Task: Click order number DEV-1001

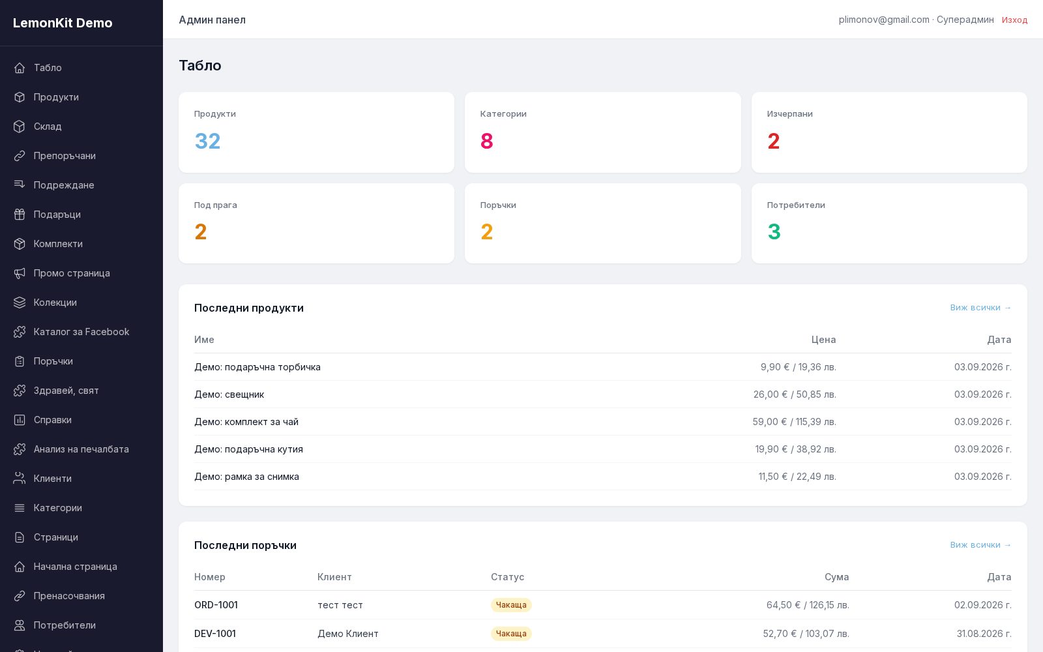Action: (x=215, y=634)
